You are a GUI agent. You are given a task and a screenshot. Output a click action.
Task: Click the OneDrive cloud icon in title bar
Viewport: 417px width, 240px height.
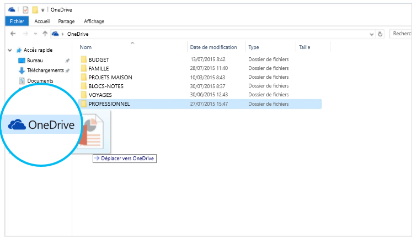tap(12, 10)
